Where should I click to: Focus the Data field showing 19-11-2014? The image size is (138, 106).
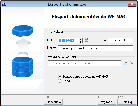pyautogui.click(x=68, y=41)
